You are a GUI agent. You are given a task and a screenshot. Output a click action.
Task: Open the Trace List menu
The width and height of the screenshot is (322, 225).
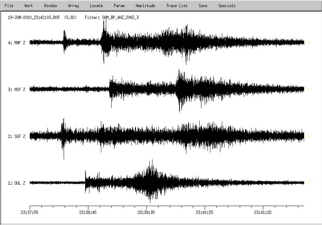point(177,6)
